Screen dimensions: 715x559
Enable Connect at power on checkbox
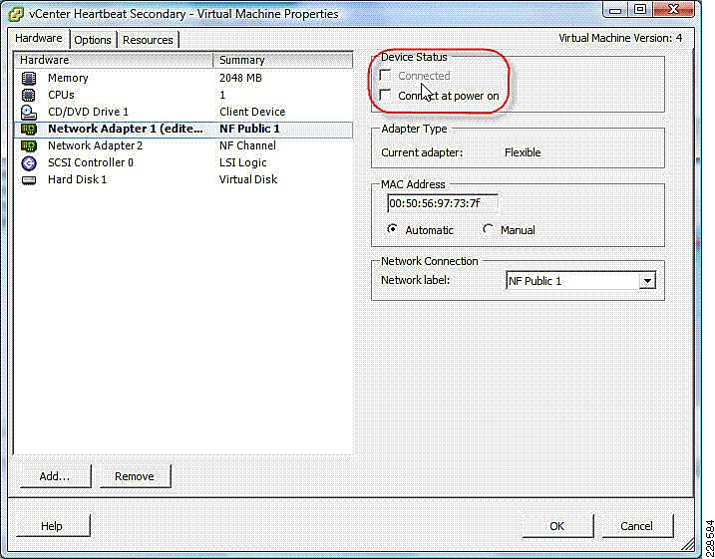point(385,96)
